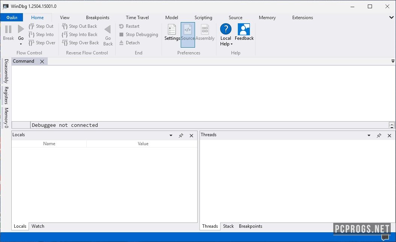Switch to the Home ribbon tab
Screen dimensions: 396x242
pos(37,17)
